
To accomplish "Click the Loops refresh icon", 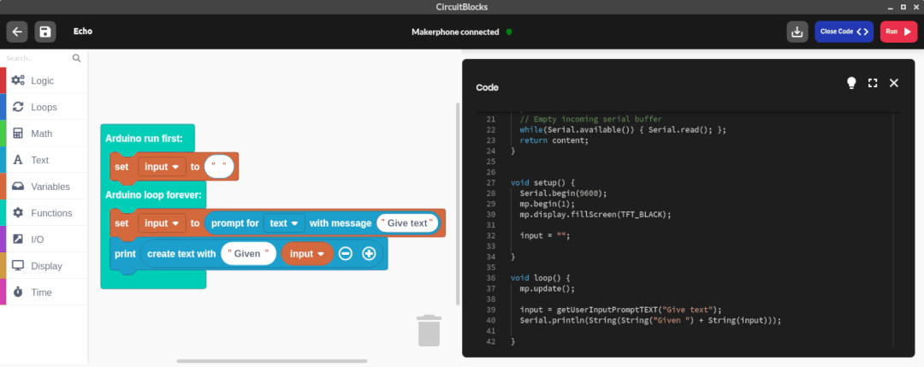I will pyautogui.click(x=18, y=107).
